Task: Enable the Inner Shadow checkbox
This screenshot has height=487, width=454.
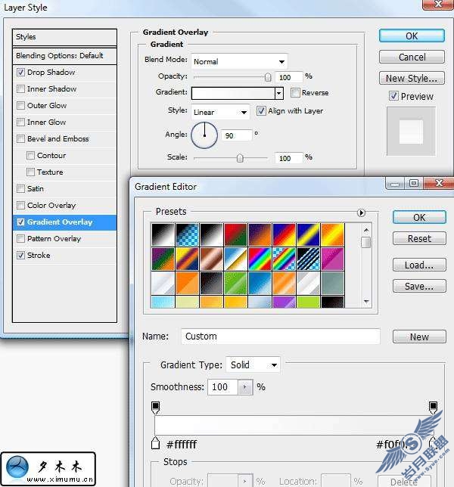Action: pos(20,88)
